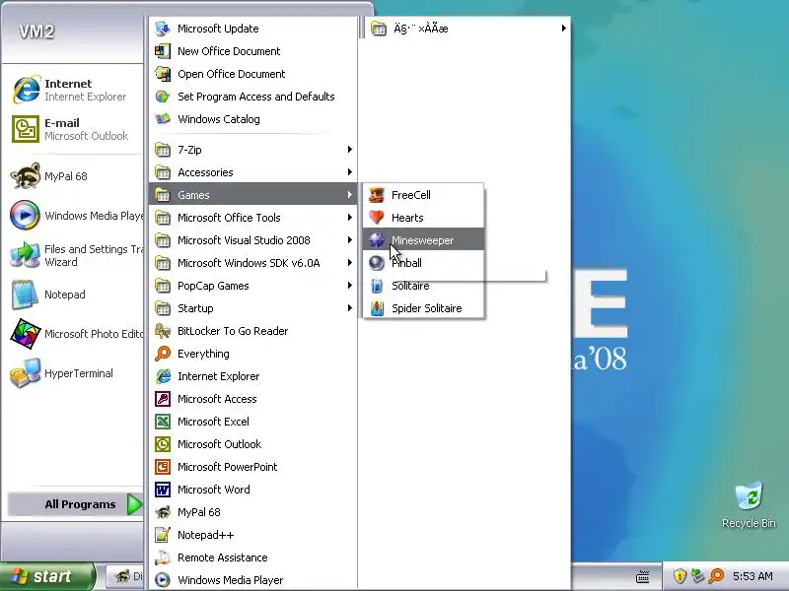The image size is (789, 591).
Task: Click the VM2 user name header
Action: [x=36, y=32]
